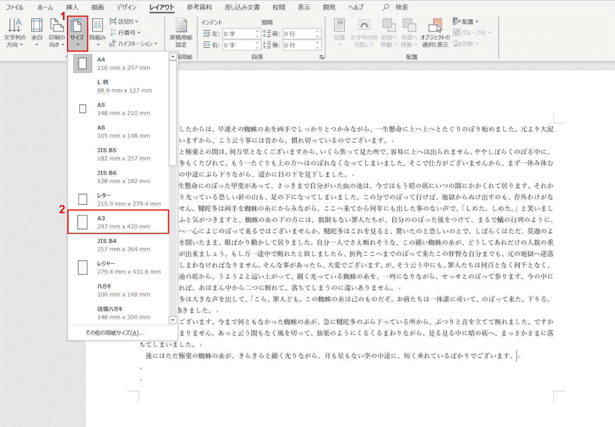
Task: Increase spacing before with up stepper
Action: tap(318, 31)
